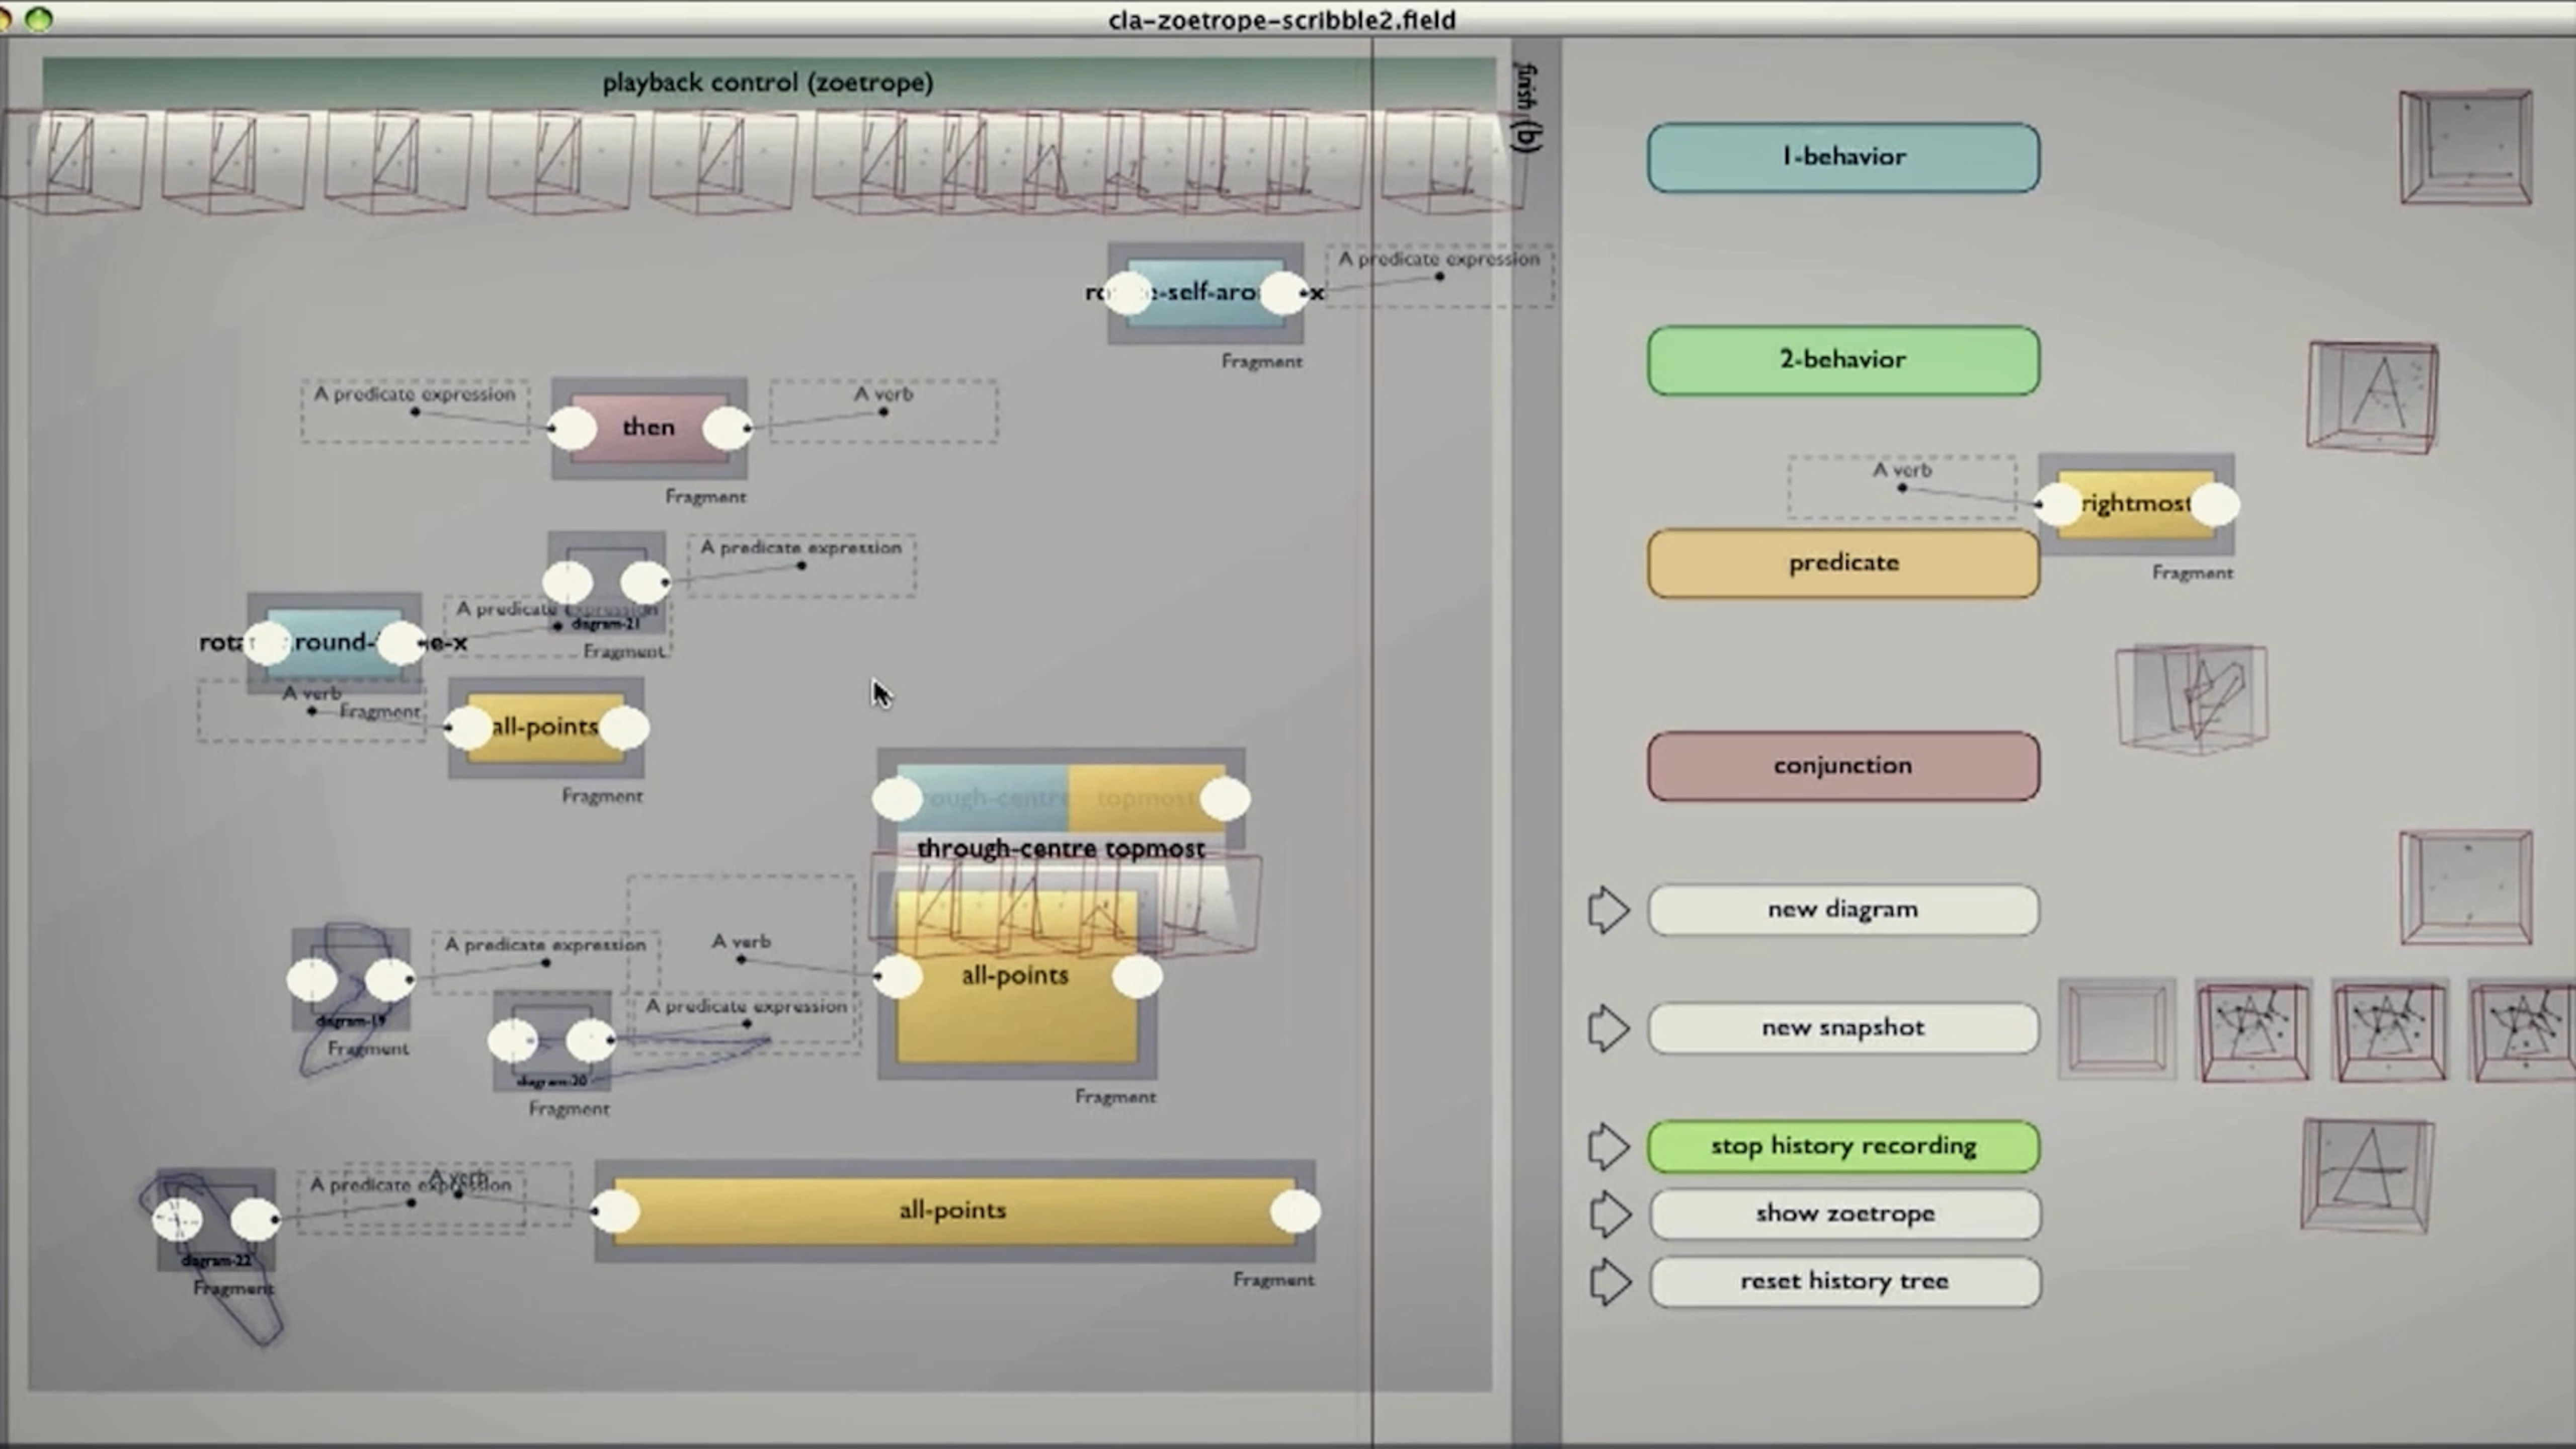Click the wide all-points fragment bar
The height and width of the screenshot is (1449, 2576).
click(953, 1211)
